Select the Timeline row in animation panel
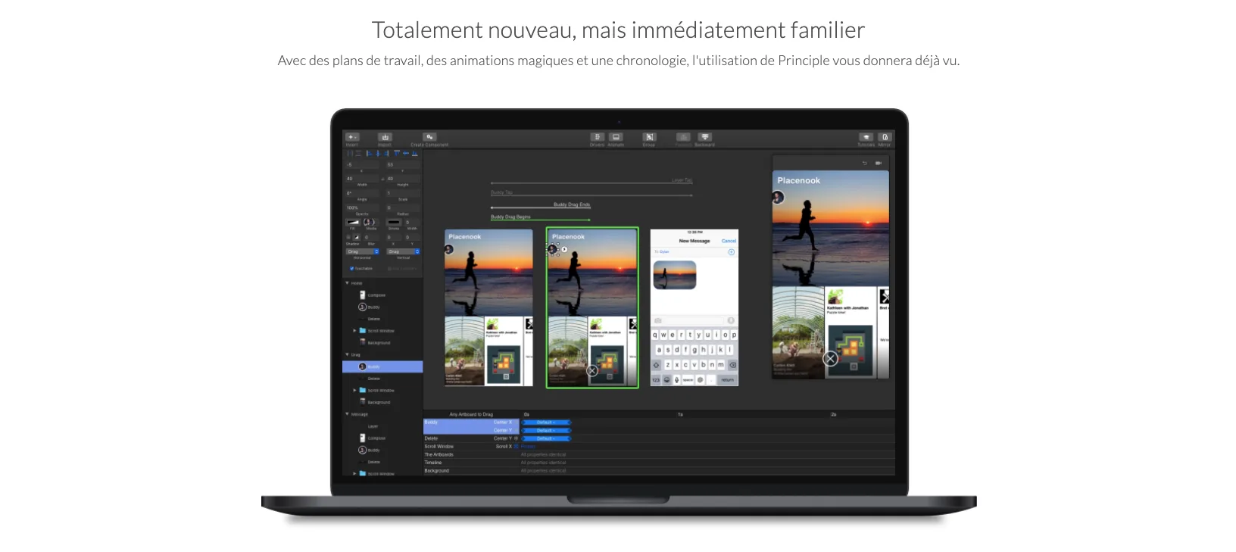Viewport: 1236px width, 552px height. pos(659,463)
